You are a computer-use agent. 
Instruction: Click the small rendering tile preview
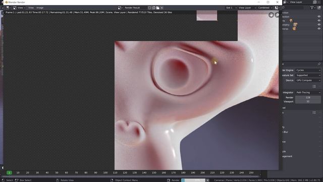tap(207, 16)
